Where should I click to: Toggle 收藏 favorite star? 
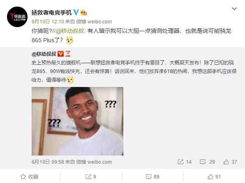[x=29, y=177]
